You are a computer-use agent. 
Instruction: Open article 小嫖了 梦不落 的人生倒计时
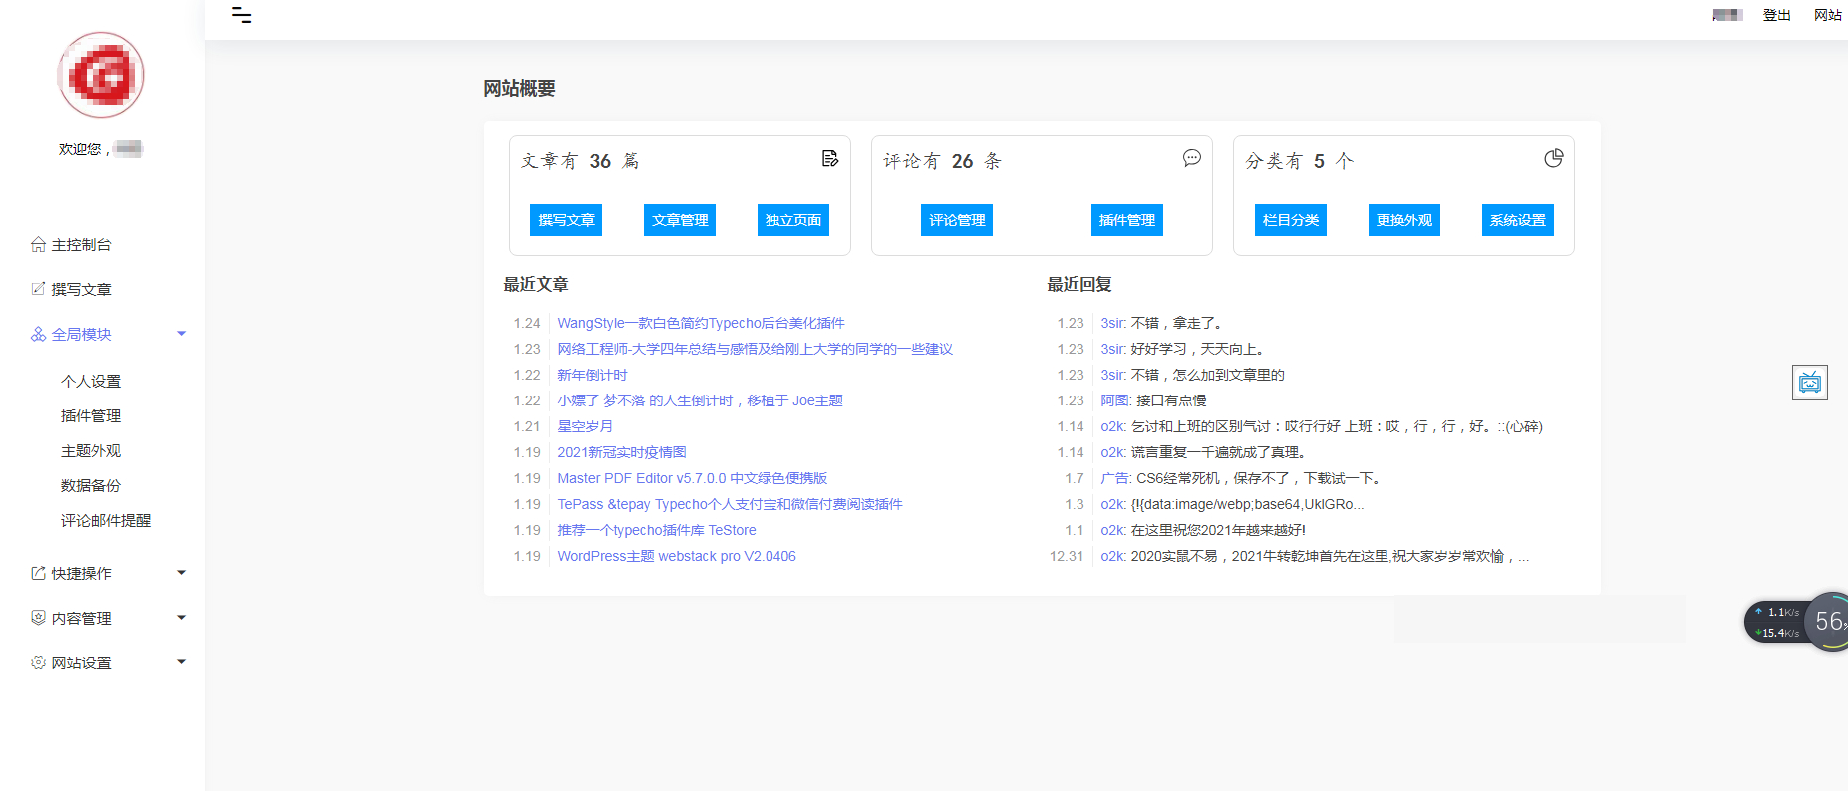pos(700,400)
